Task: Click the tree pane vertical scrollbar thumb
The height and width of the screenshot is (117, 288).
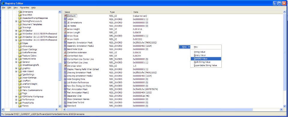Action: [60, 72]
